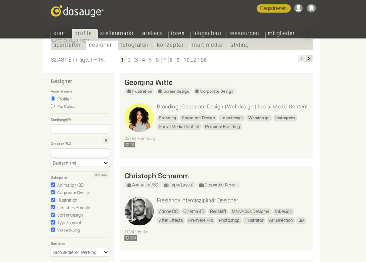Image resolution: width=366 pixels, height=262 pixels.
Task: Open the Deutschland country dropdown
Action: (80, 163)
